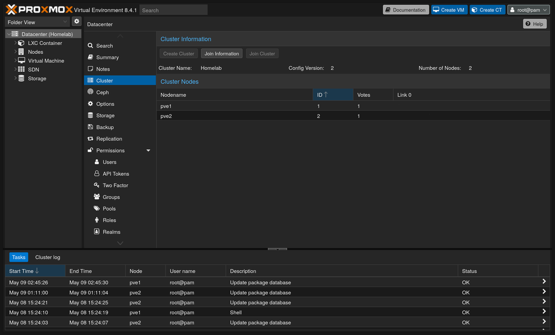Click the Create CT button
The image size is (555, 335).
487,10
